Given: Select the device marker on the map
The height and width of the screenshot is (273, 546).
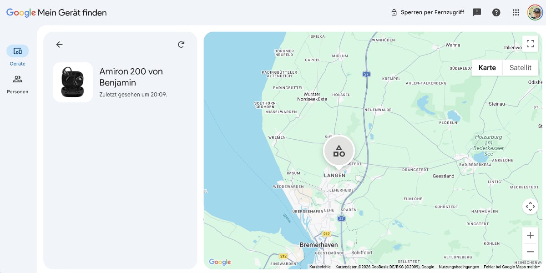Looking at the screenshot, I should click(339, 150).
